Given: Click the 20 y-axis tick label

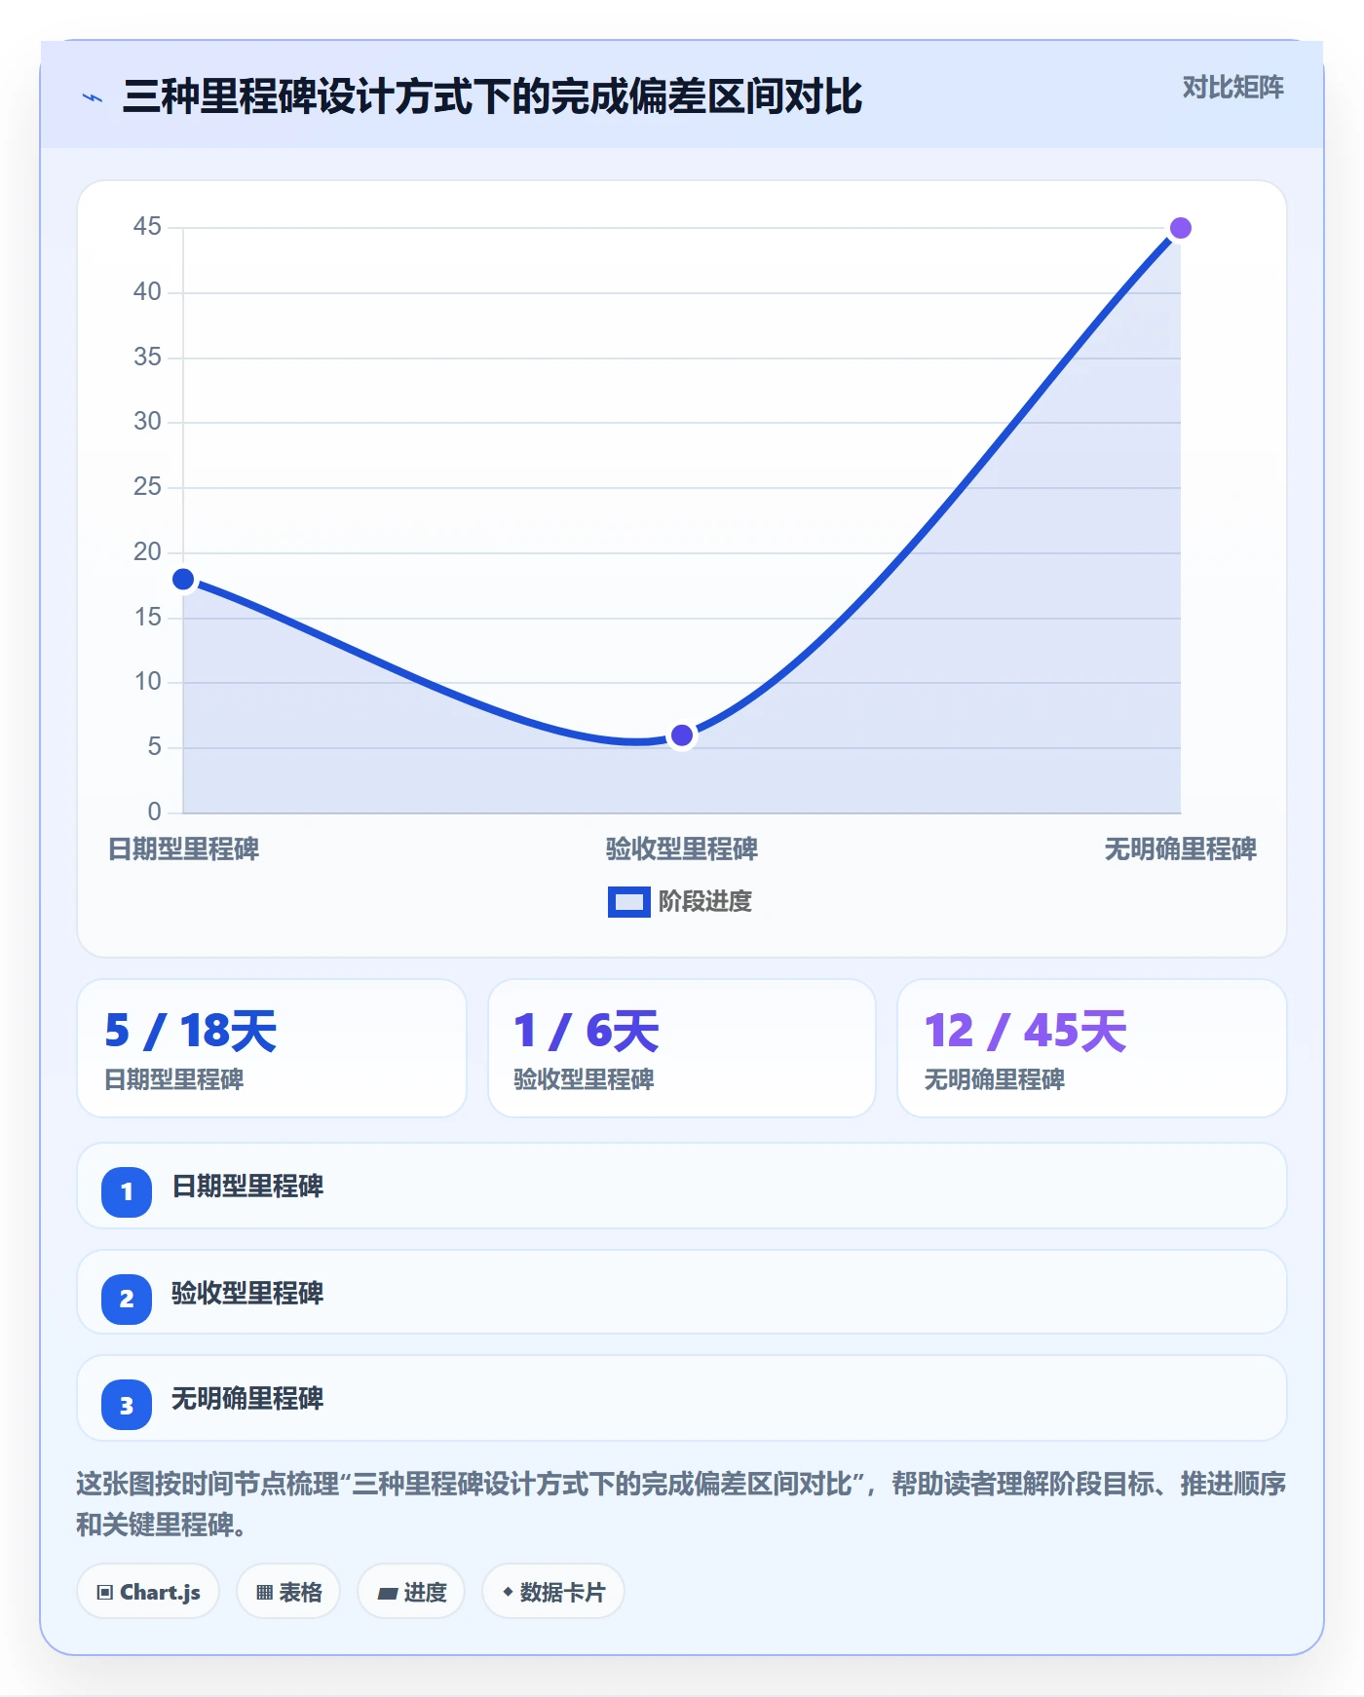Looking at the screenshot, I should pyautogui.click(x=147, y=552).
